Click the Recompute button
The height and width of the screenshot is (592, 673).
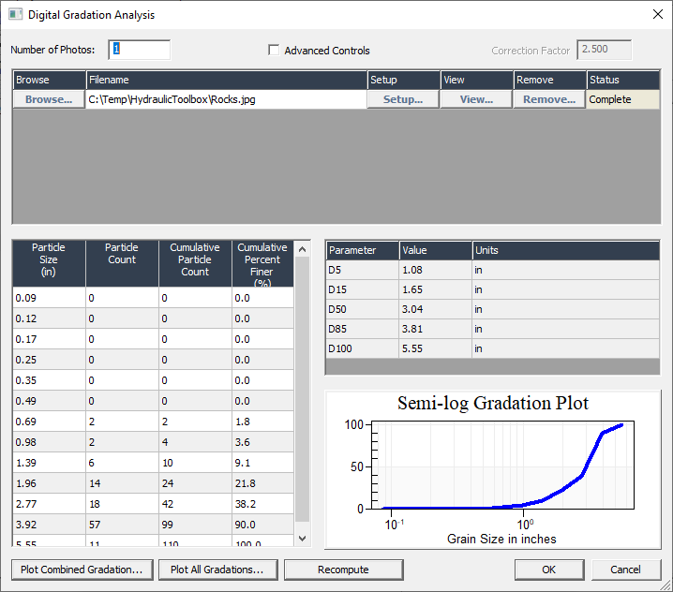pyautogui.click(x=343, y=570)
